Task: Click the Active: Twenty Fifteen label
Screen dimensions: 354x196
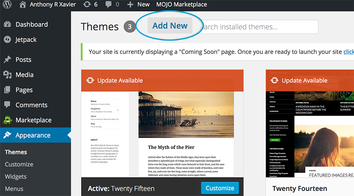Action: [x=121, y=188]
